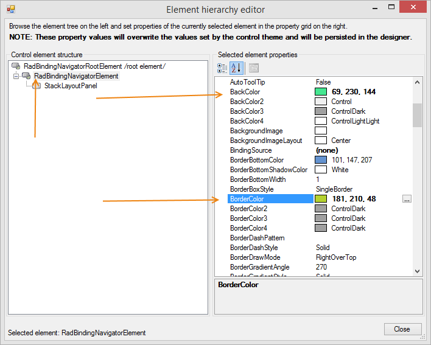The width and height of the screenshot is (431, 345).
Task: Maximize the Element hierarchy editor window
Action: [x=391, y=7]
